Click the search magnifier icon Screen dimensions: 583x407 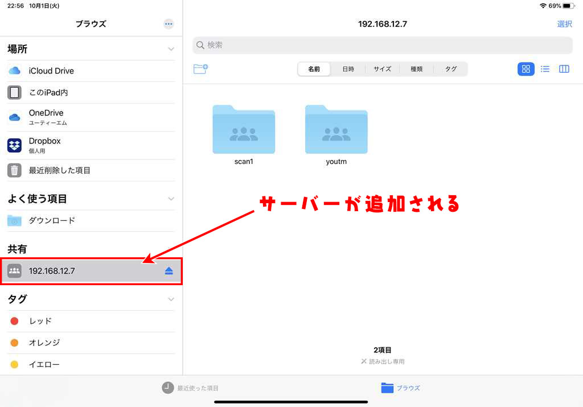[x=200, y=46]
